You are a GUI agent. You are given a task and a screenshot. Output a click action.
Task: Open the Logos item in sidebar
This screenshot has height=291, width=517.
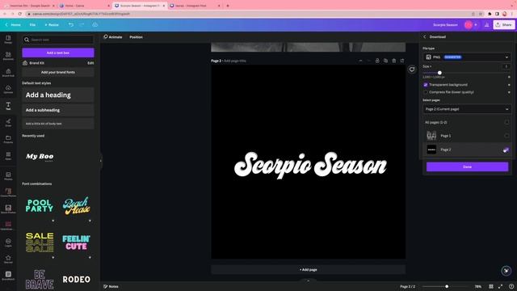[x=8, y=242]
